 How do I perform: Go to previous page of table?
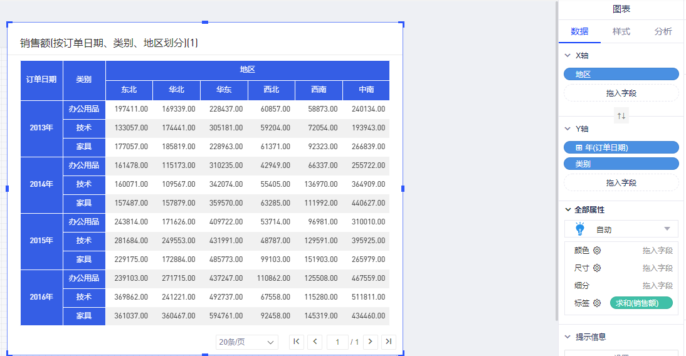point(315,342)
